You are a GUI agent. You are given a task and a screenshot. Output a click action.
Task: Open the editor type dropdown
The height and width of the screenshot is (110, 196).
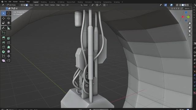tap(3, 5)
